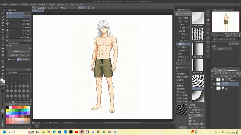Open Clip Studio icon left of command bar
Viewport: 241px width, 135px height.
pyautogui.click(x=33, y=8)
